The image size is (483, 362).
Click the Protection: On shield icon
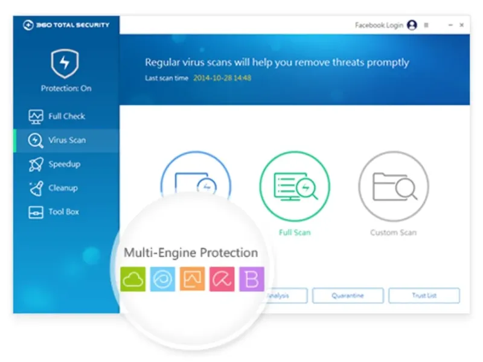tap(65, 63)
